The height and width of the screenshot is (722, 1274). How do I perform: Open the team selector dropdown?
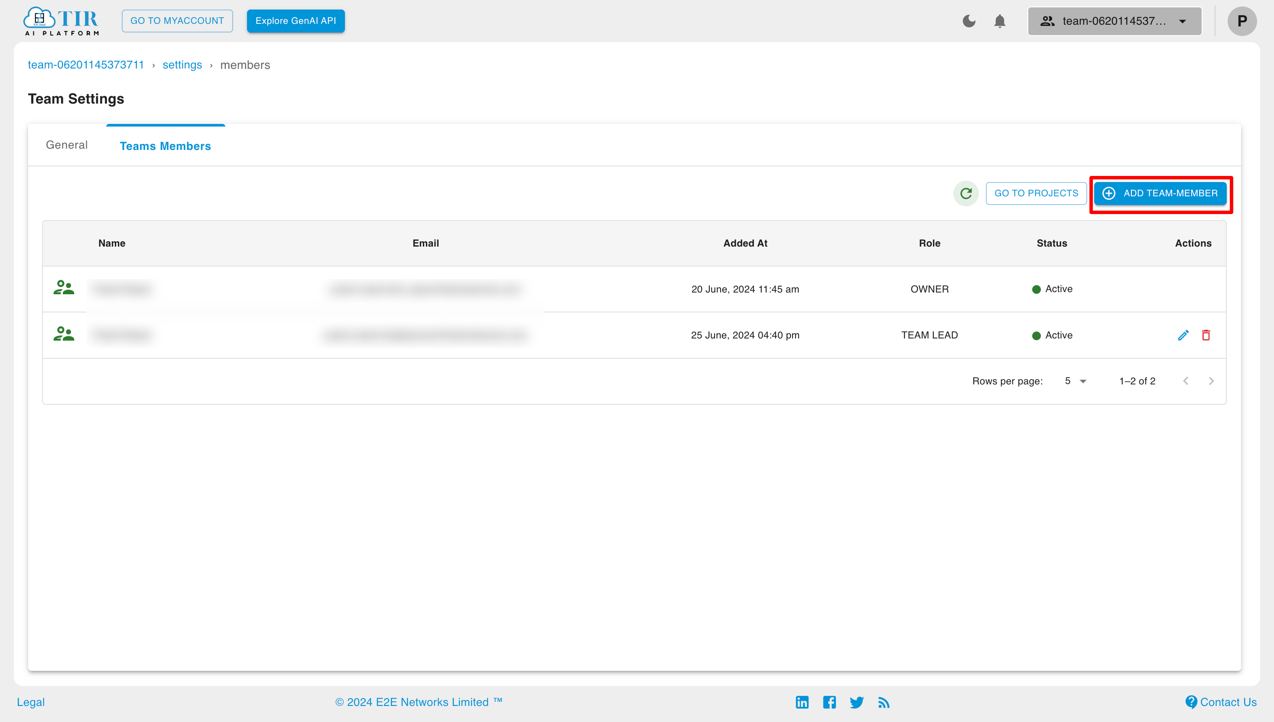point(1115,21)
